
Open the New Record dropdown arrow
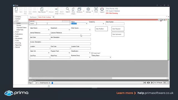click(x=47, y=11)
